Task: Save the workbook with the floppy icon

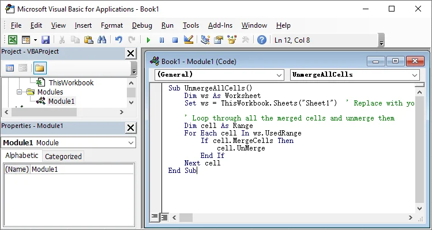Action: pyautogui.click(x=46, y=40)
